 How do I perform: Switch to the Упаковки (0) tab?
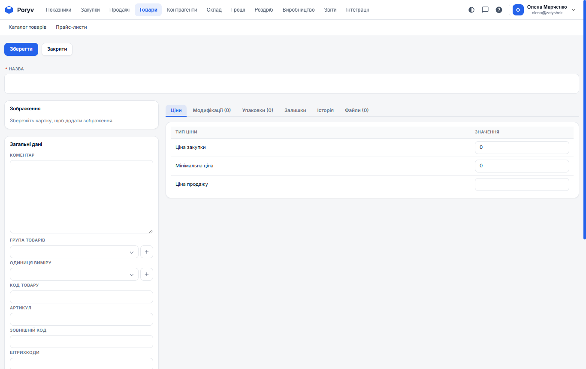coord(257,110)
